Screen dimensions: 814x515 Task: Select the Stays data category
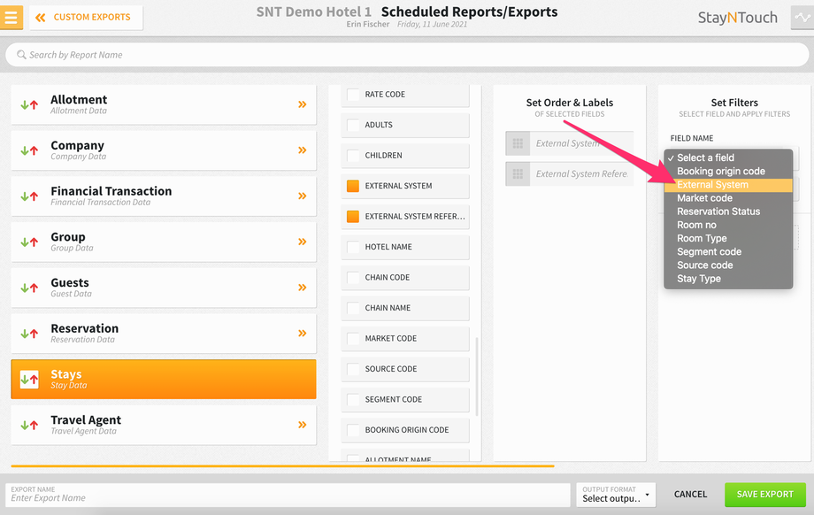(x=164, y=380)
